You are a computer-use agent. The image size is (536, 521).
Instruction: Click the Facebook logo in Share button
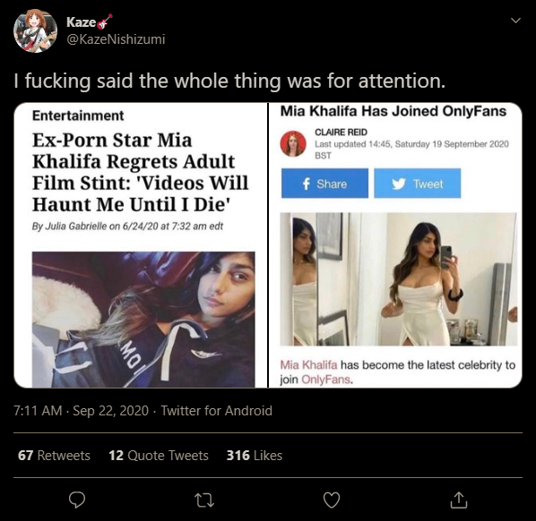coord(307,184)
